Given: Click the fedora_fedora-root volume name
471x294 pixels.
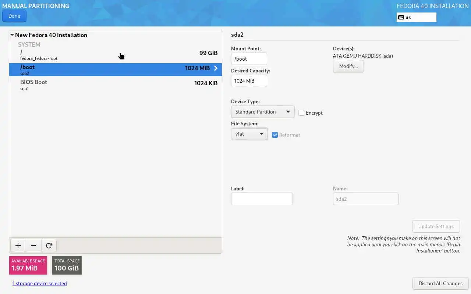Looking at the screenshot, I should tap(39, 58).
